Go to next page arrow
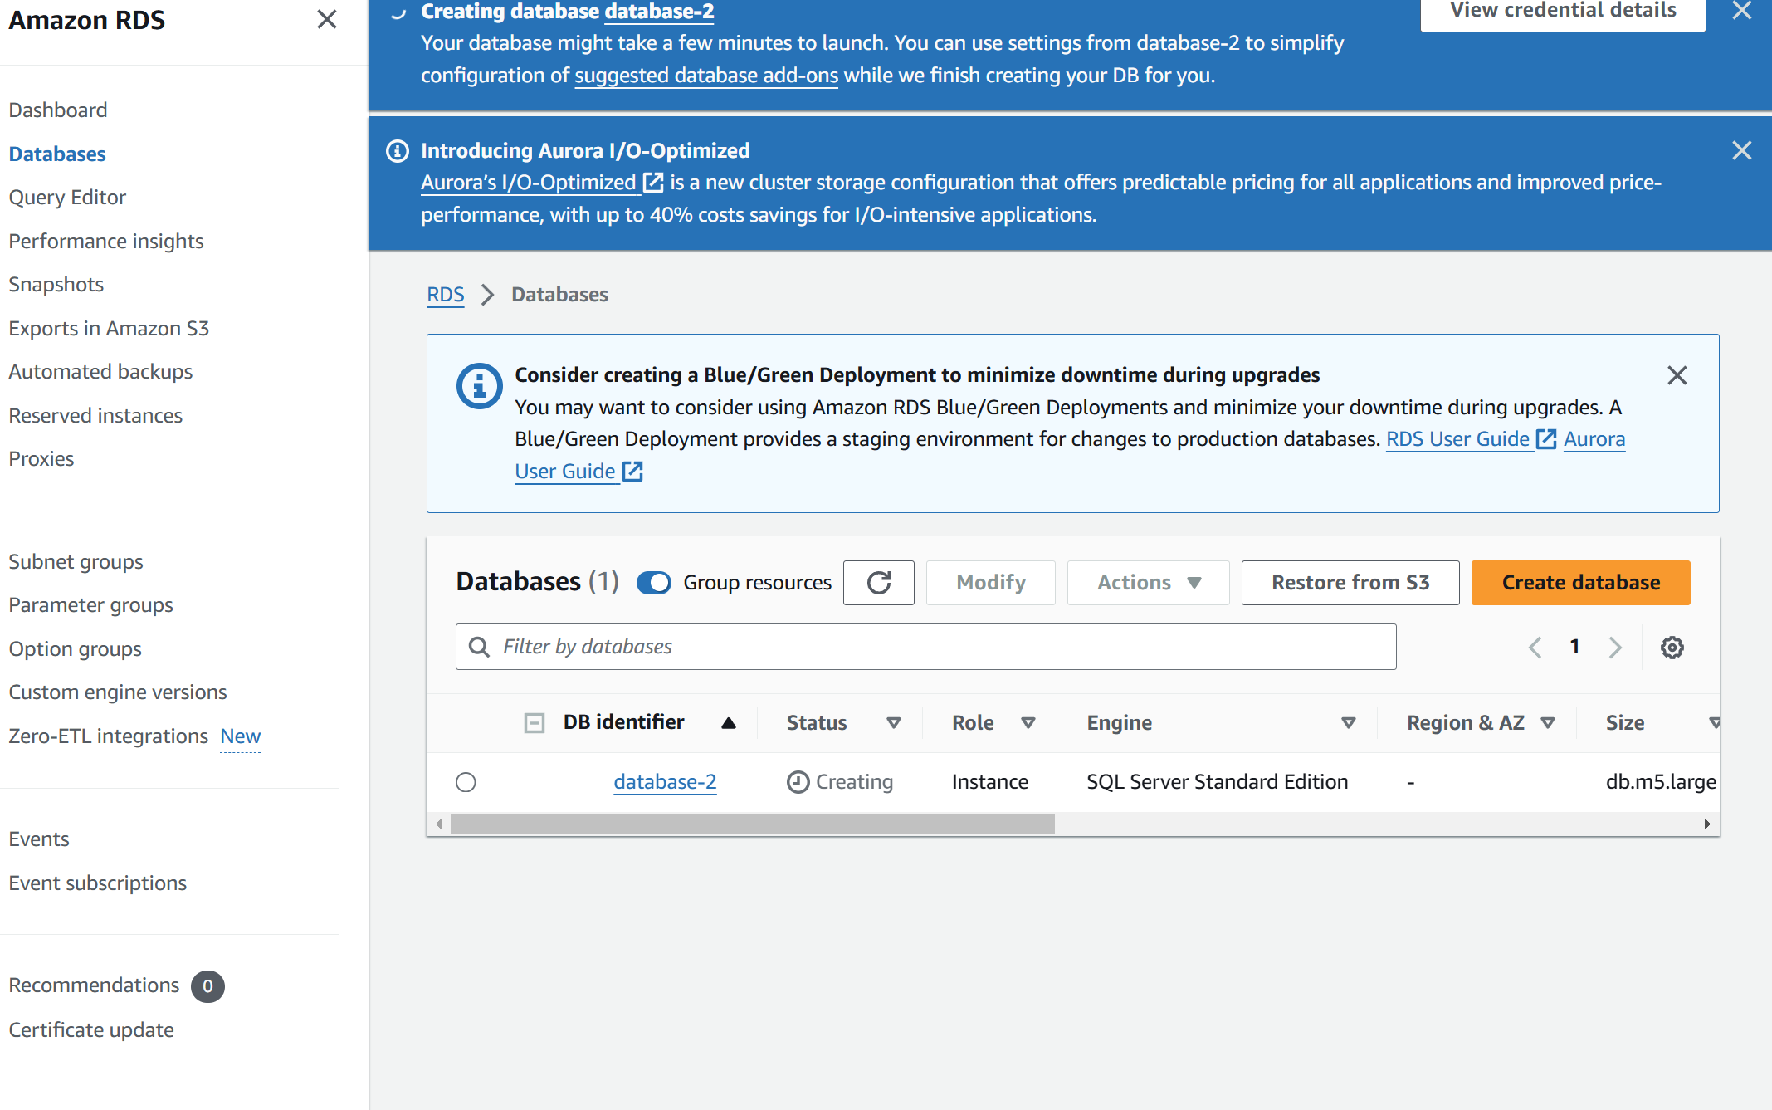 pos(1615,648)
